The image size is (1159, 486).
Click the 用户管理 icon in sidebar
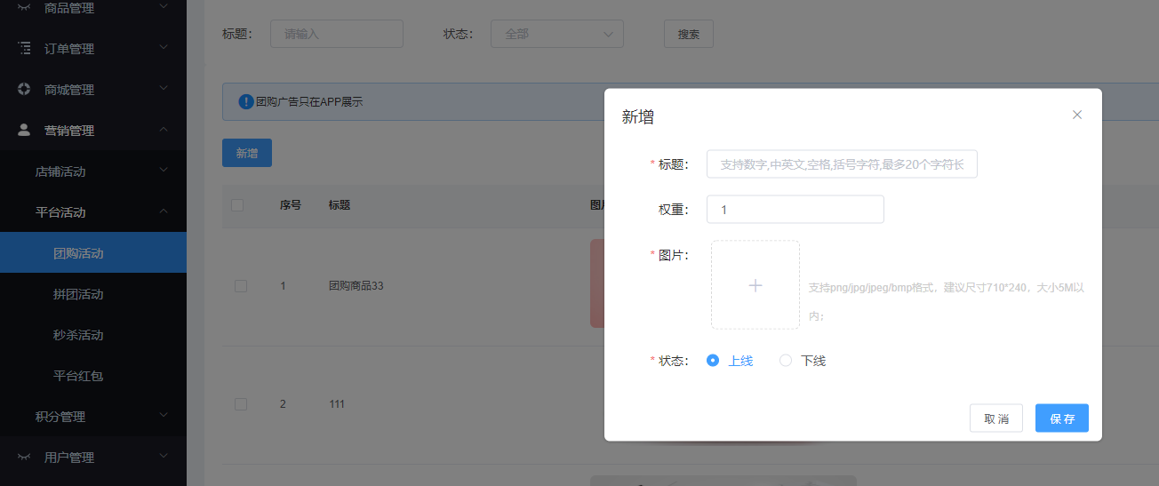24,458
